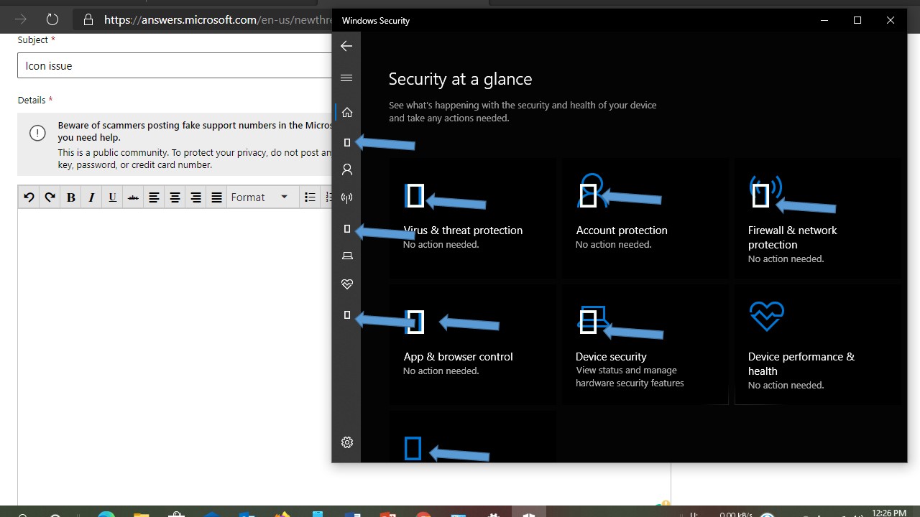The width and height of the screenshot is (920, 517).
Task: Open the App & browser control tile
Action: (x=472, y=345)
